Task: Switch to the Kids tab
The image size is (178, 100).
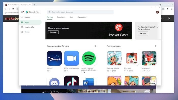Action: (71, 17)
